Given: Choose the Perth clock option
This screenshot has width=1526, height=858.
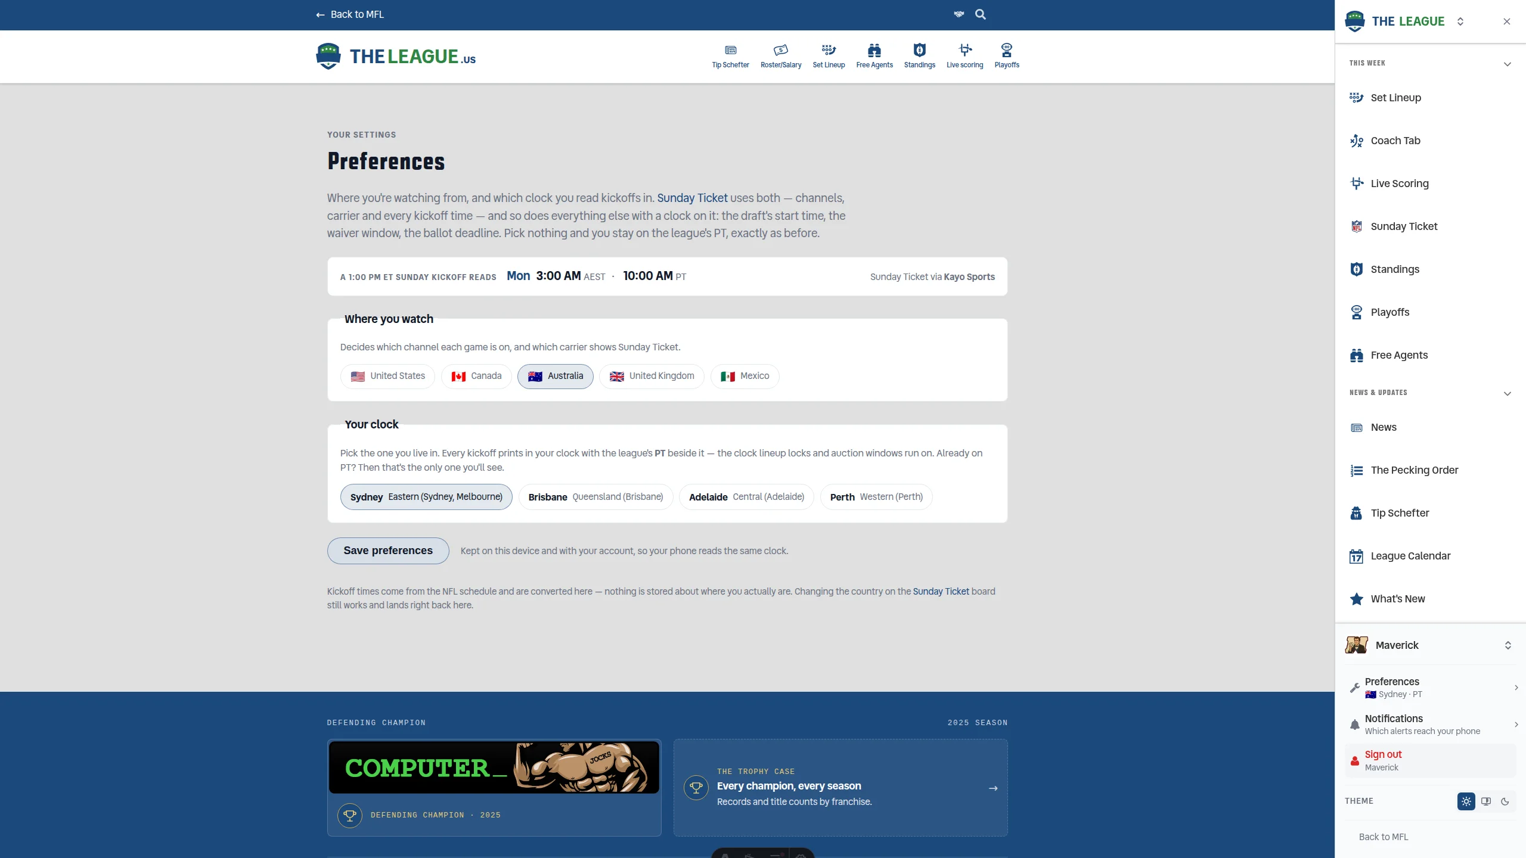Looking at the screenshot, I should coord(876,497).
